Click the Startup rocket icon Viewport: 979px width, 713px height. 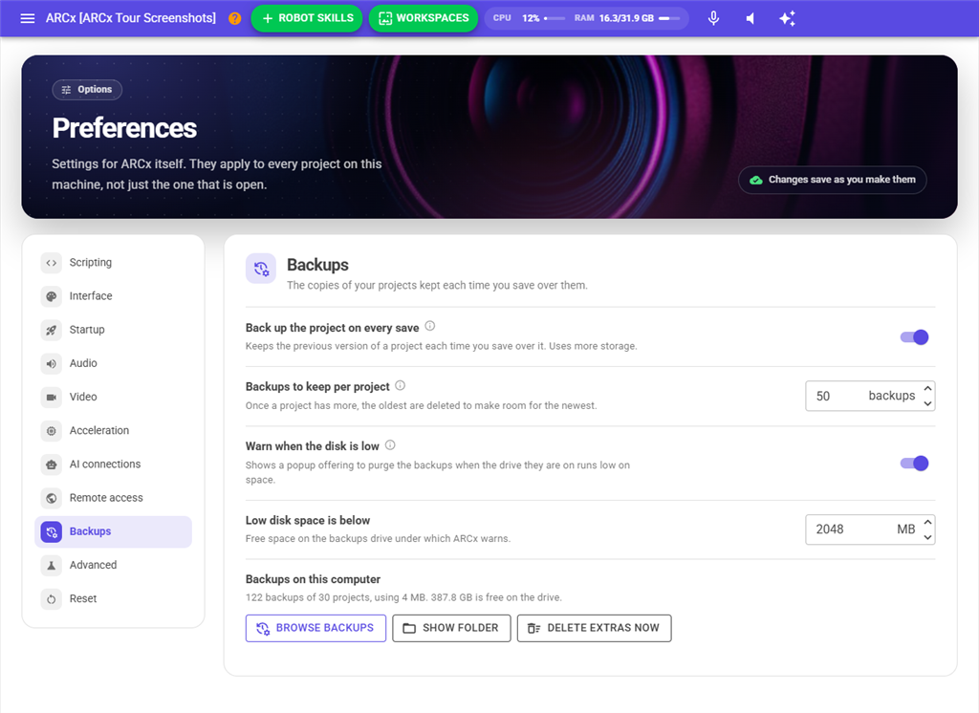(52, 331)
